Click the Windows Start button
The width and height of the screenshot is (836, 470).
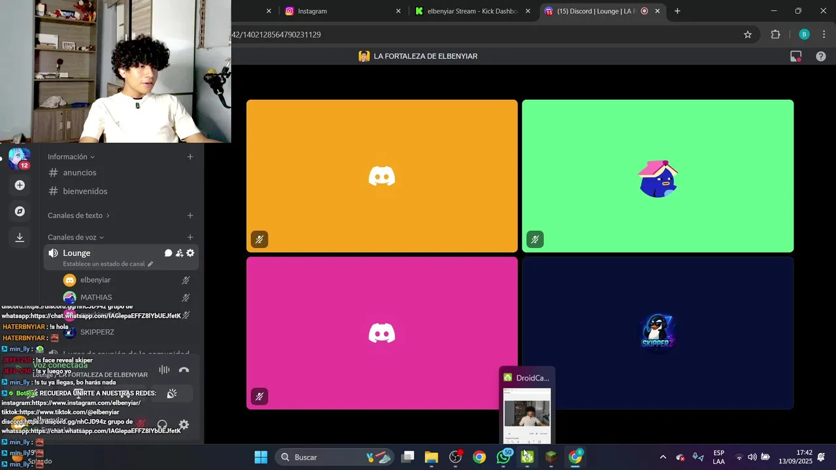261,457
